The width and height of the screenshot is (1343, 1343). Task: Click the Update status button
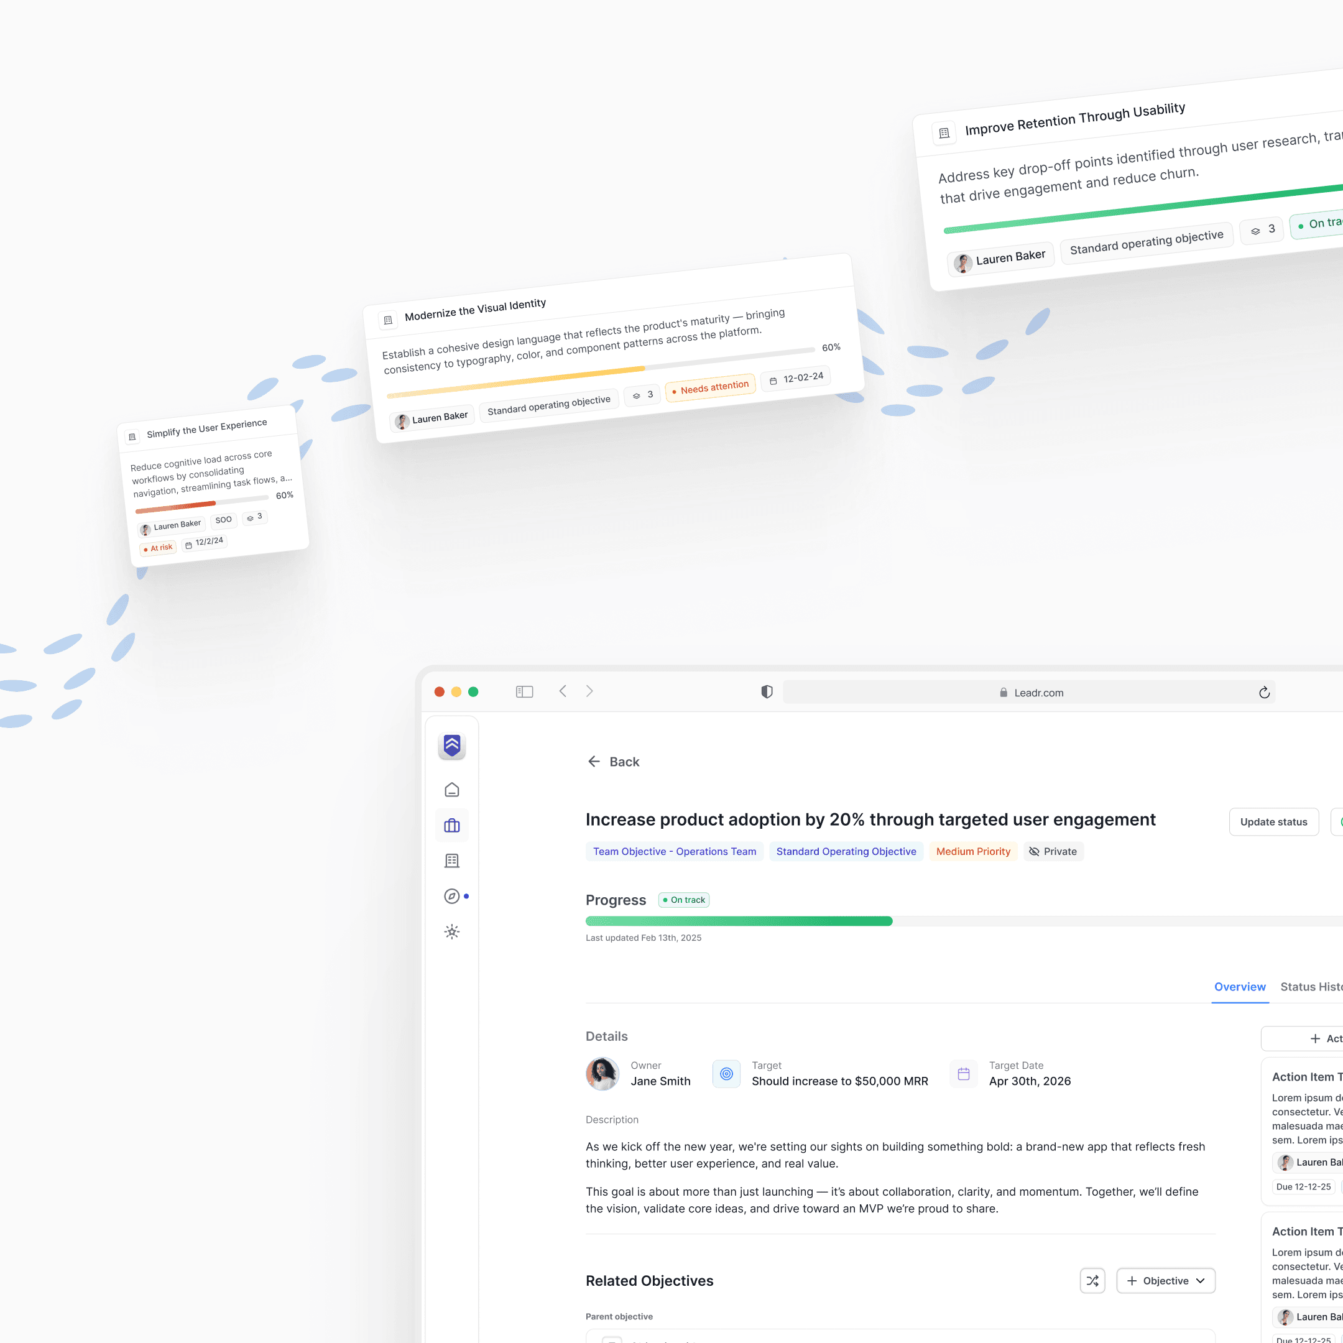1273,821
